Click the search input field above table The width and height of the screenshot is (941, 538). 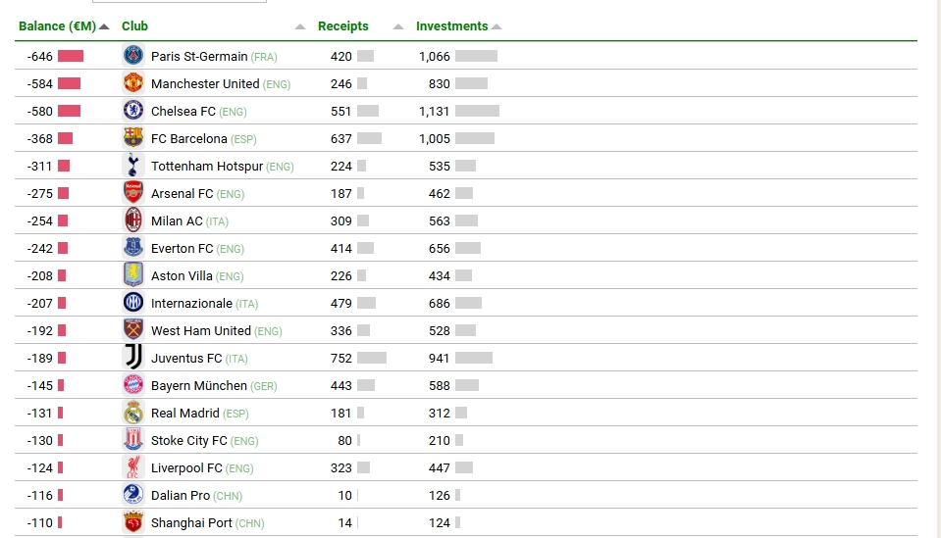coord(179,1)
